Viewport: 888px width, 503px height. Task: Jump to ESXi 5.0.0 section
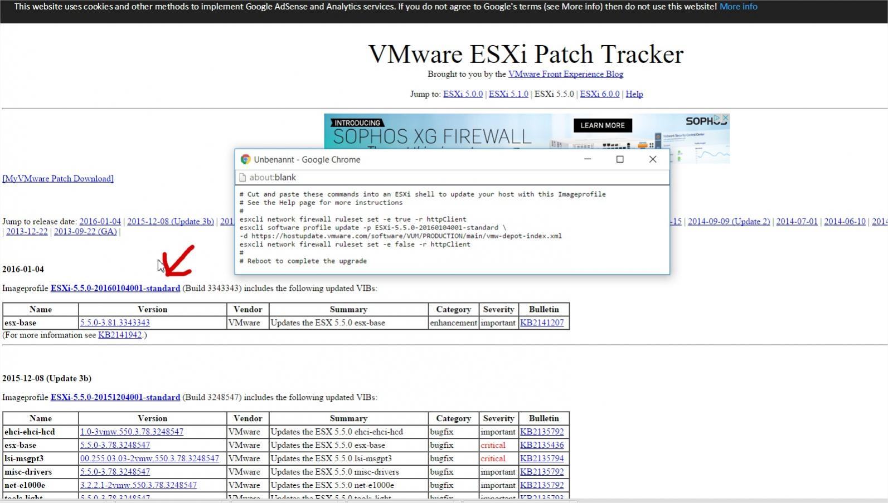(463, 94)
